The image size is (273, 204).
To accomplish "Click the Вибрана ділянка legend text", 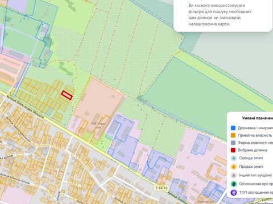I will tap(253, 150).
